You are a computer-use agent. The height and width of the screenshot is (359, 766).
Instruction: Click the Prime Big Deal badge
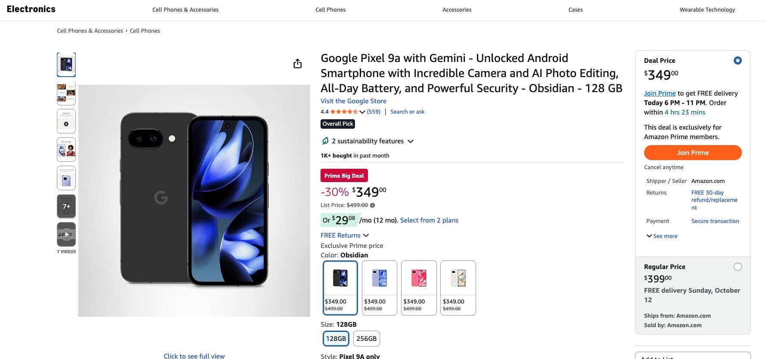pyautogui.click(x=344, y=176)
